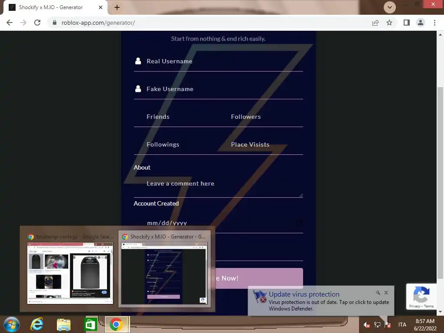Viewport: 444px width, 333px height.
Task: Open the tab search dropdown arrow
Action: [390, 7]
